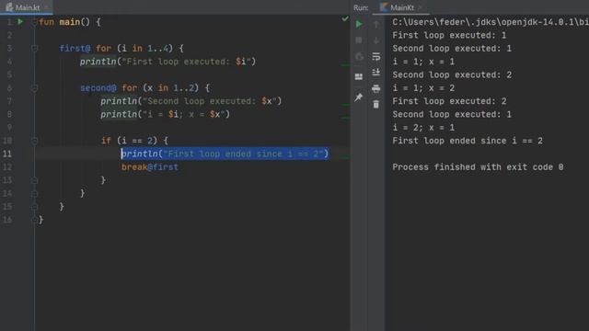The height and width of the screenshot is (331, 589).
Task: Click 'fun main()' declaration text
Action: 64,22
